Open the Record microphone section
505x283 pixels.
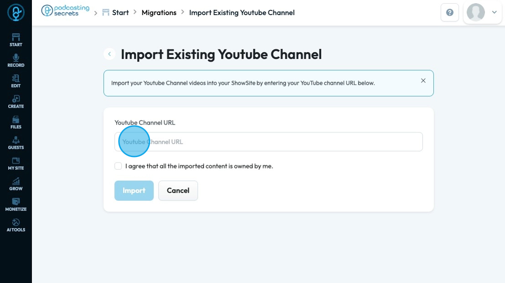pyautogui.click(x=16, y=61)
